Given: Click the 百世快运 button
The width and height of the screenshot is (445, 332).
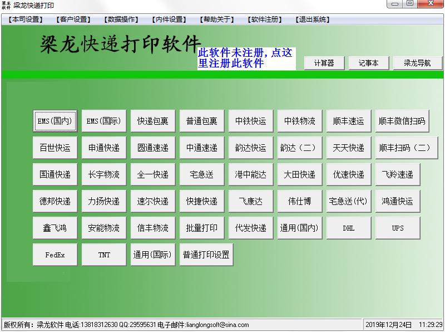Looking at the screenshot, I should click(55, 148).
